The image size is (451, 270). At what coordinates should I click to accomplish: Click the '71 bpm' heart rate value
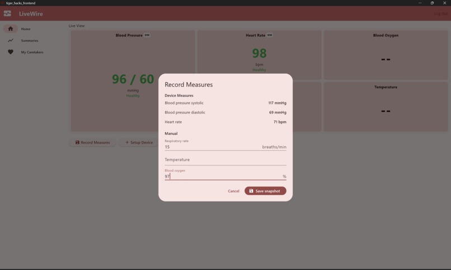pos(280,122)
